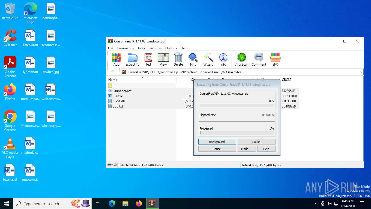
Task: Sort by the CRC32 column header
Action: coord(289,80)
